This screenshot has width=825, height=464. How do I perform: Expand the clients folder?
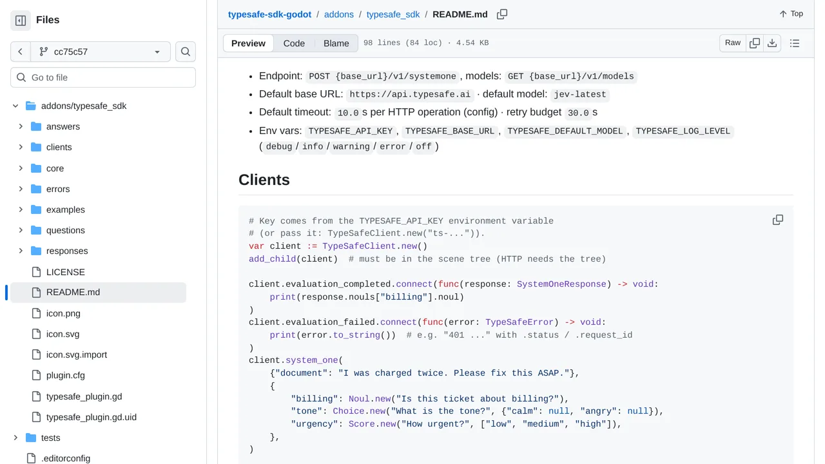click(x=21, y=147)
